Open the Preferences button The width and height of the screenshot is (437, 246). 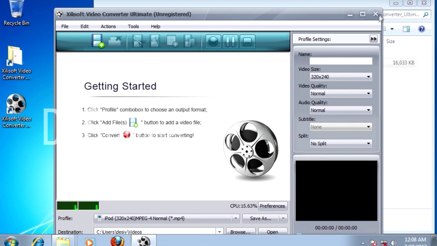click(272, 206)
